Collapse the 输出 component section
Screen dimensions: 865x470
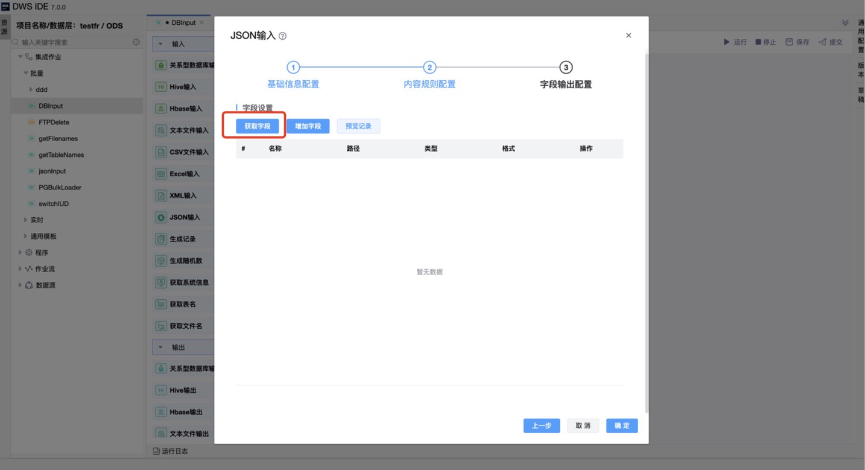click(160, 348)
